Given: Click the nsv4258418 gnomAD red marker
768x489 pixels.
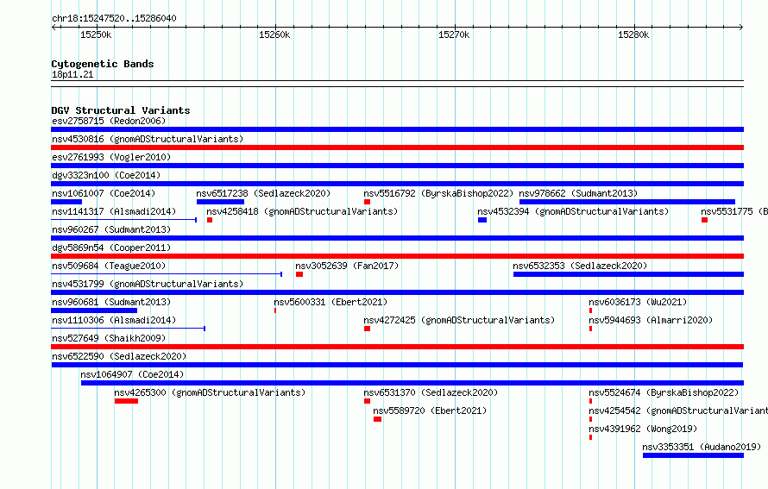Looking at the screenshot, I should (210, 220).
